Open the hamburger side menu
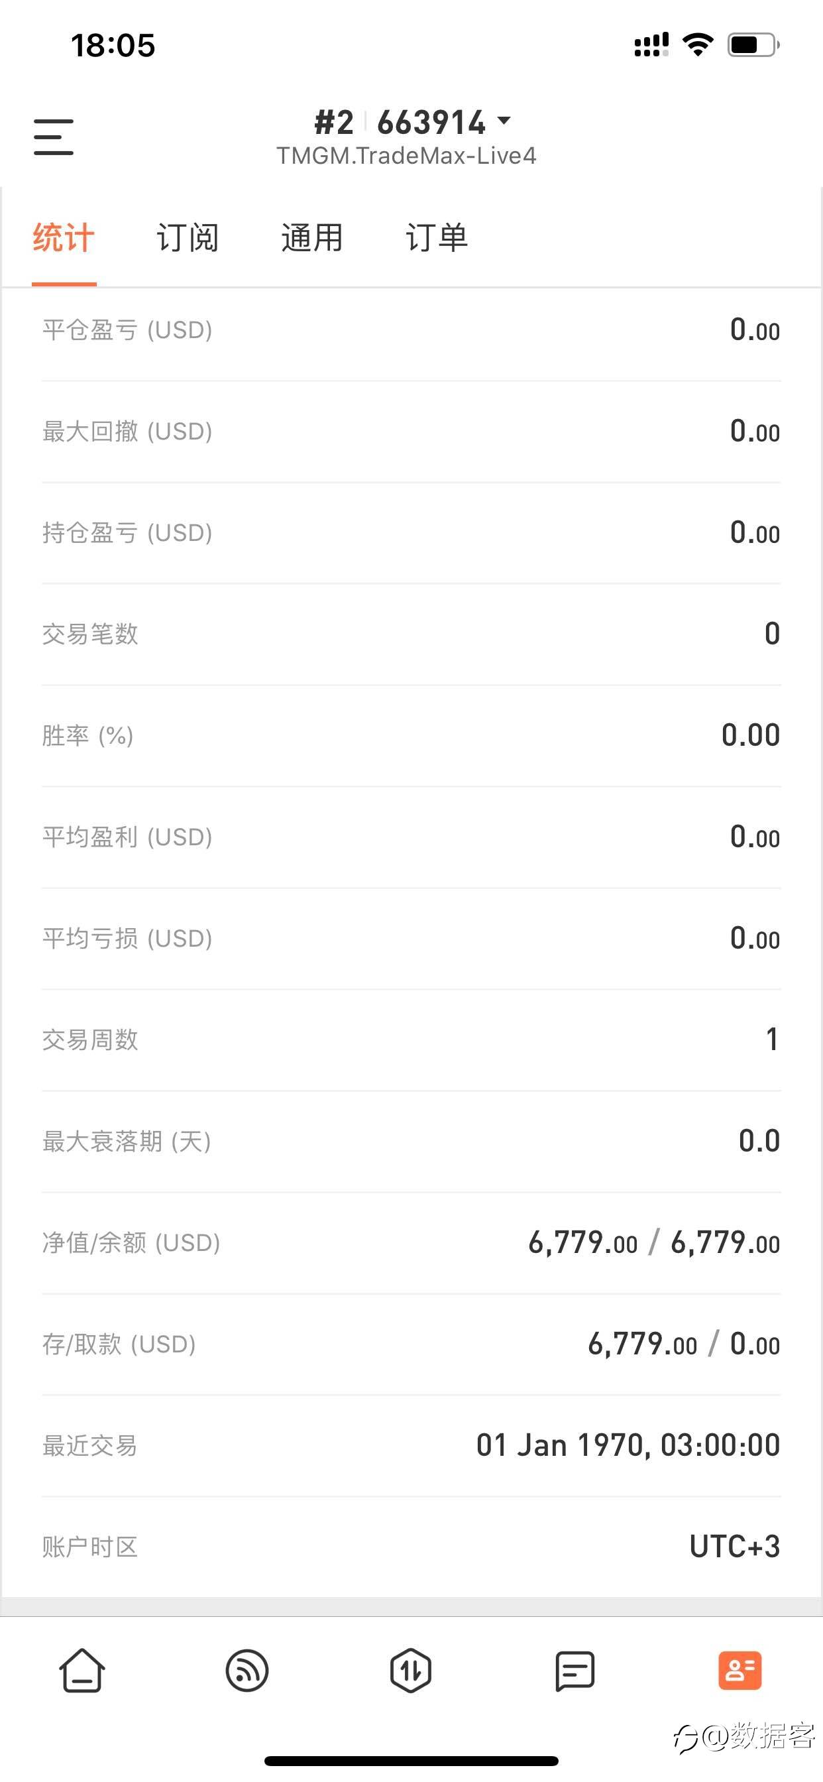 [x=53, y=137]
